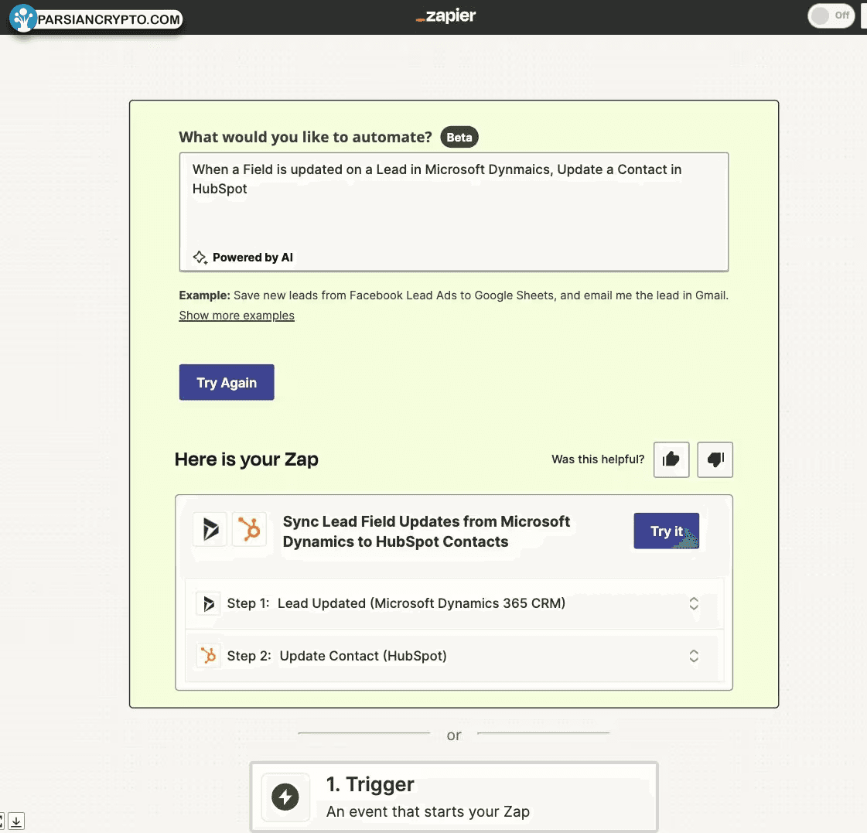Give thumbs up feedback
Image resolution: width=867 pixels, height=833 pixels.
[671, 459]
